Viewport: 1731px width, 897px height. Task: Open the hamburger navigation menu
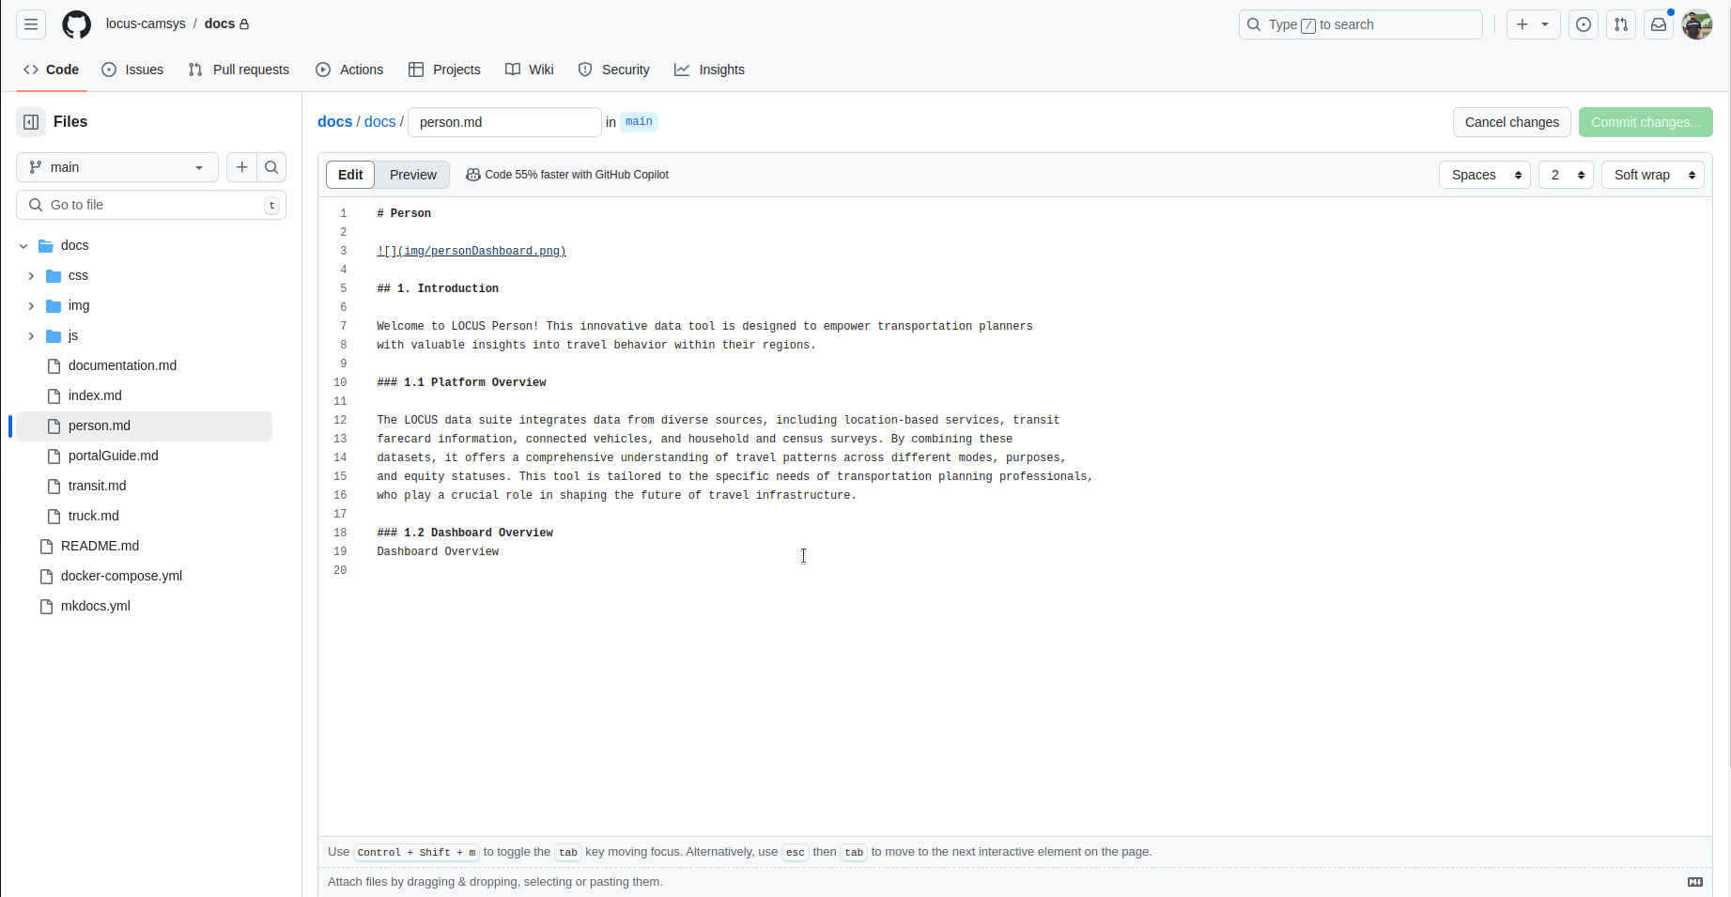click(31, 24)
